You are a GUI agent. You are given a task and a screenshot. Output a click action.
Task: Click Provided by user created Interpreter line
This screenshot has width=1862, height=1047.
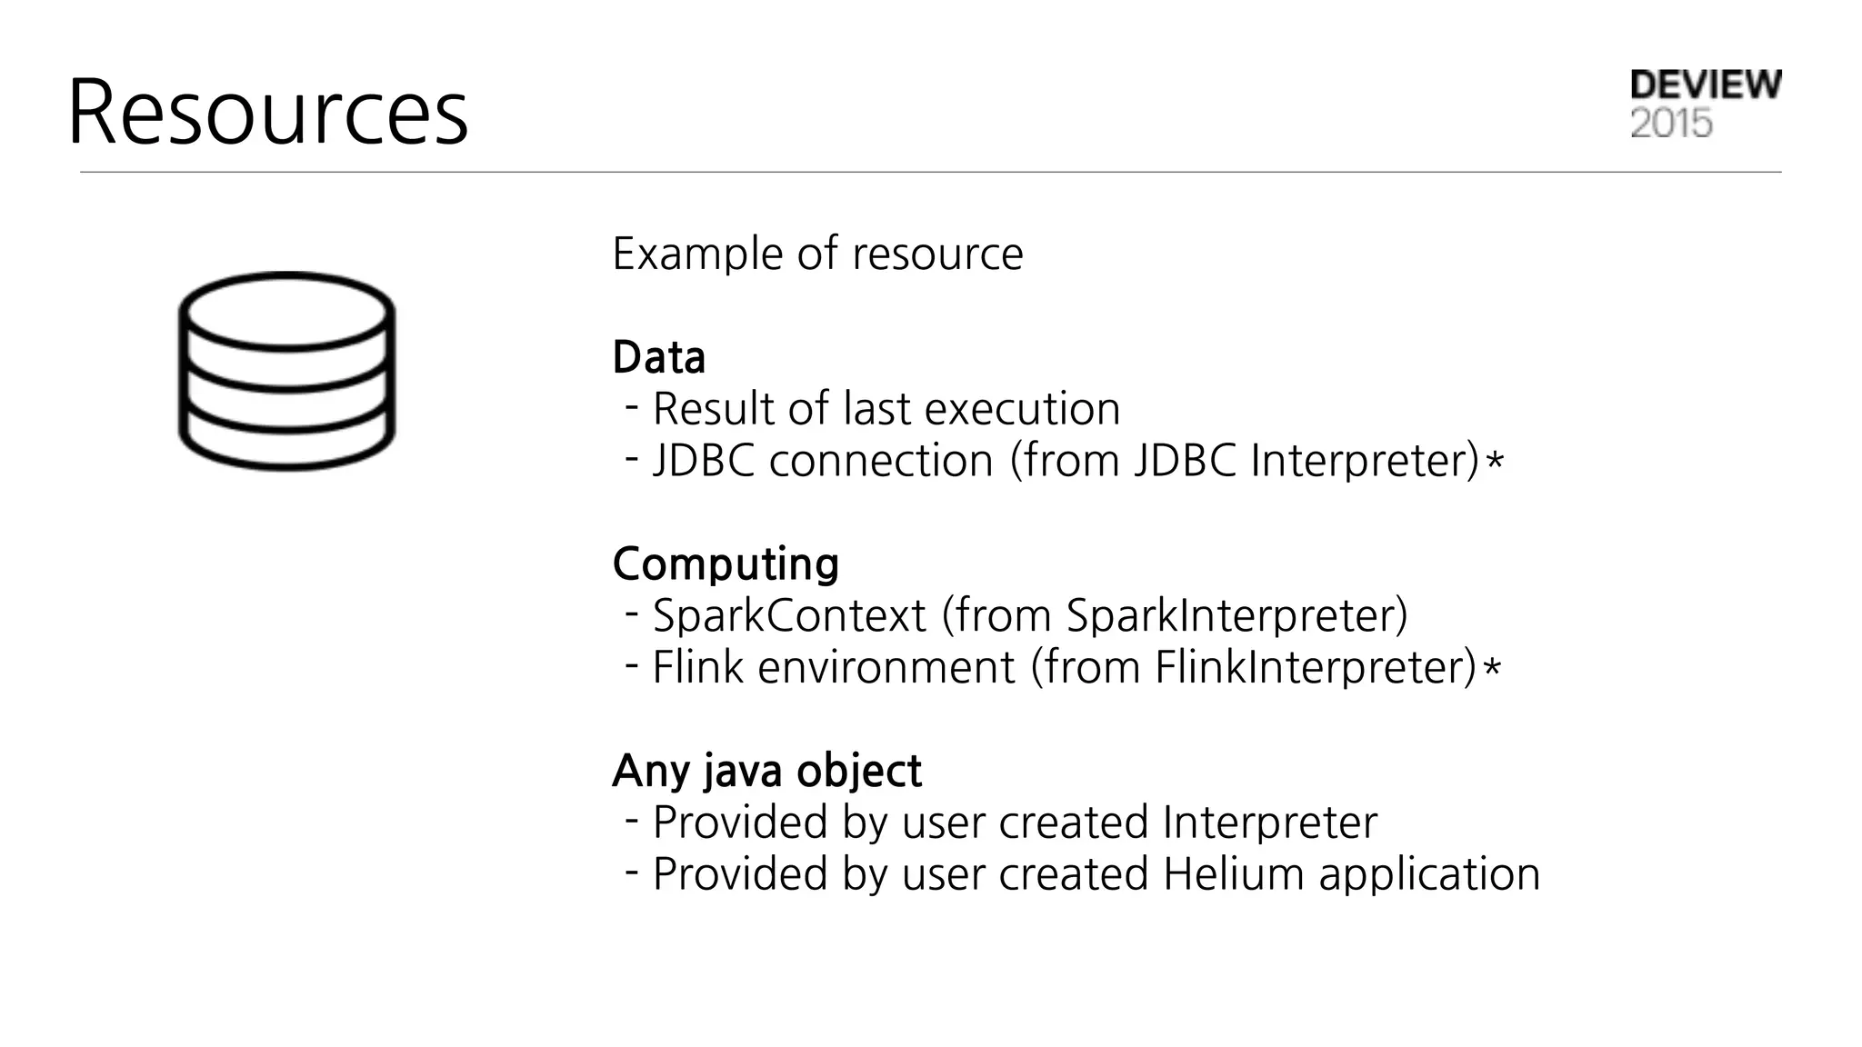coord(1014,823)
